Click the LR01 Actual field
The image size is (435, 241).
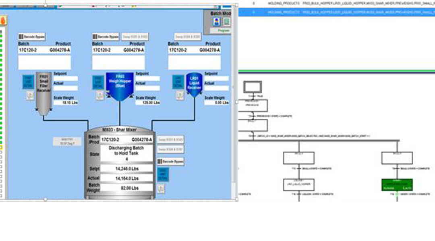tap(216, 88)
